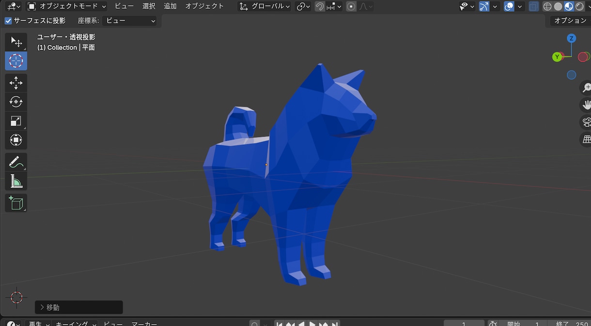Click the 終了 end frame field

pyautogui.click(x=570, y=324)
